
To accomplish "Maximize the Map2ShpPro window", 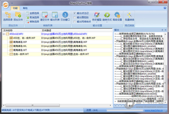I will [x=156, y=2].
